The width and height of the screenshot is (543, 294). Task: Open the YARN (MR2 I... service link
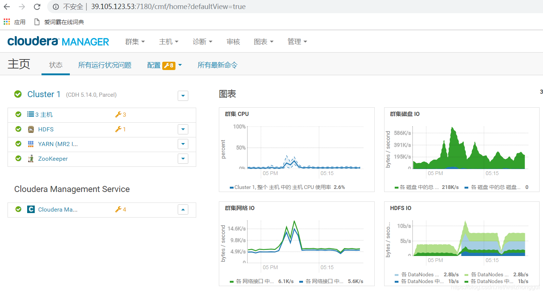58,144
